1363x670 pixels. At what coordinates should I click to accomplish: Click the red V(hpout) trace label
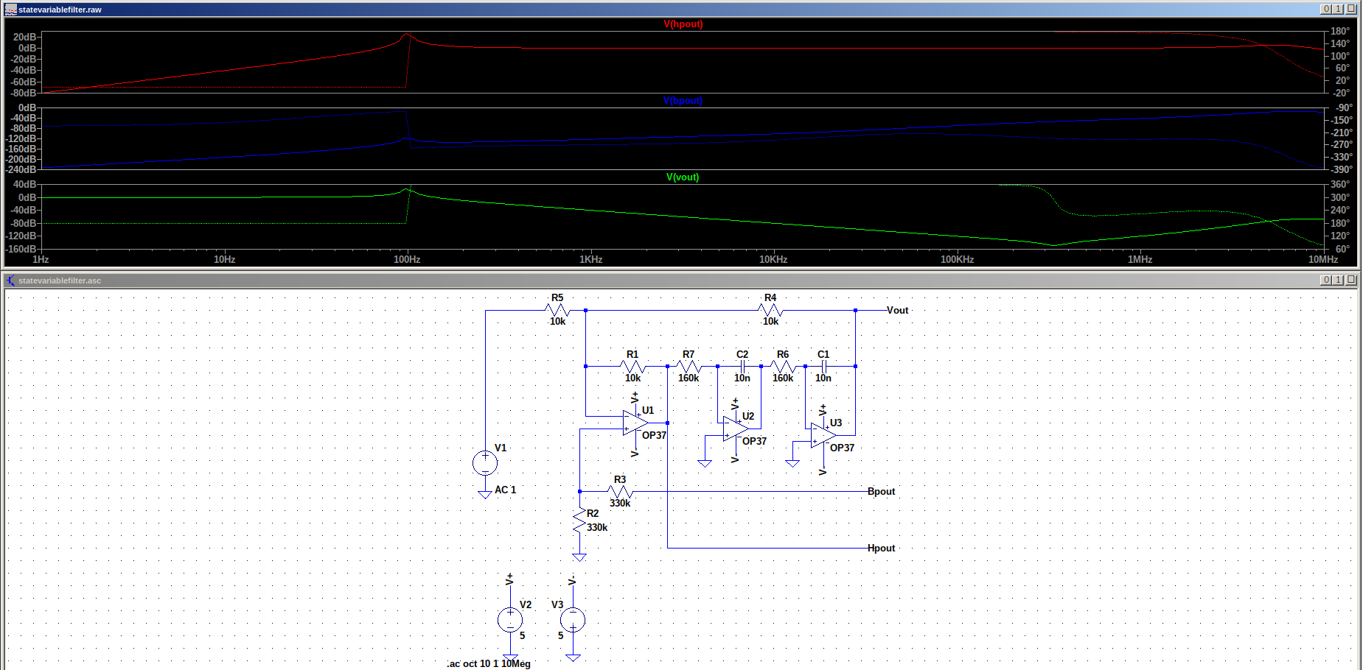point(683,24)
